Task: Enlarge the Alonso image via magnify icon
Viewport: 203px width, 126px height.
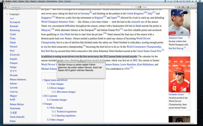Action: [189, 94]
